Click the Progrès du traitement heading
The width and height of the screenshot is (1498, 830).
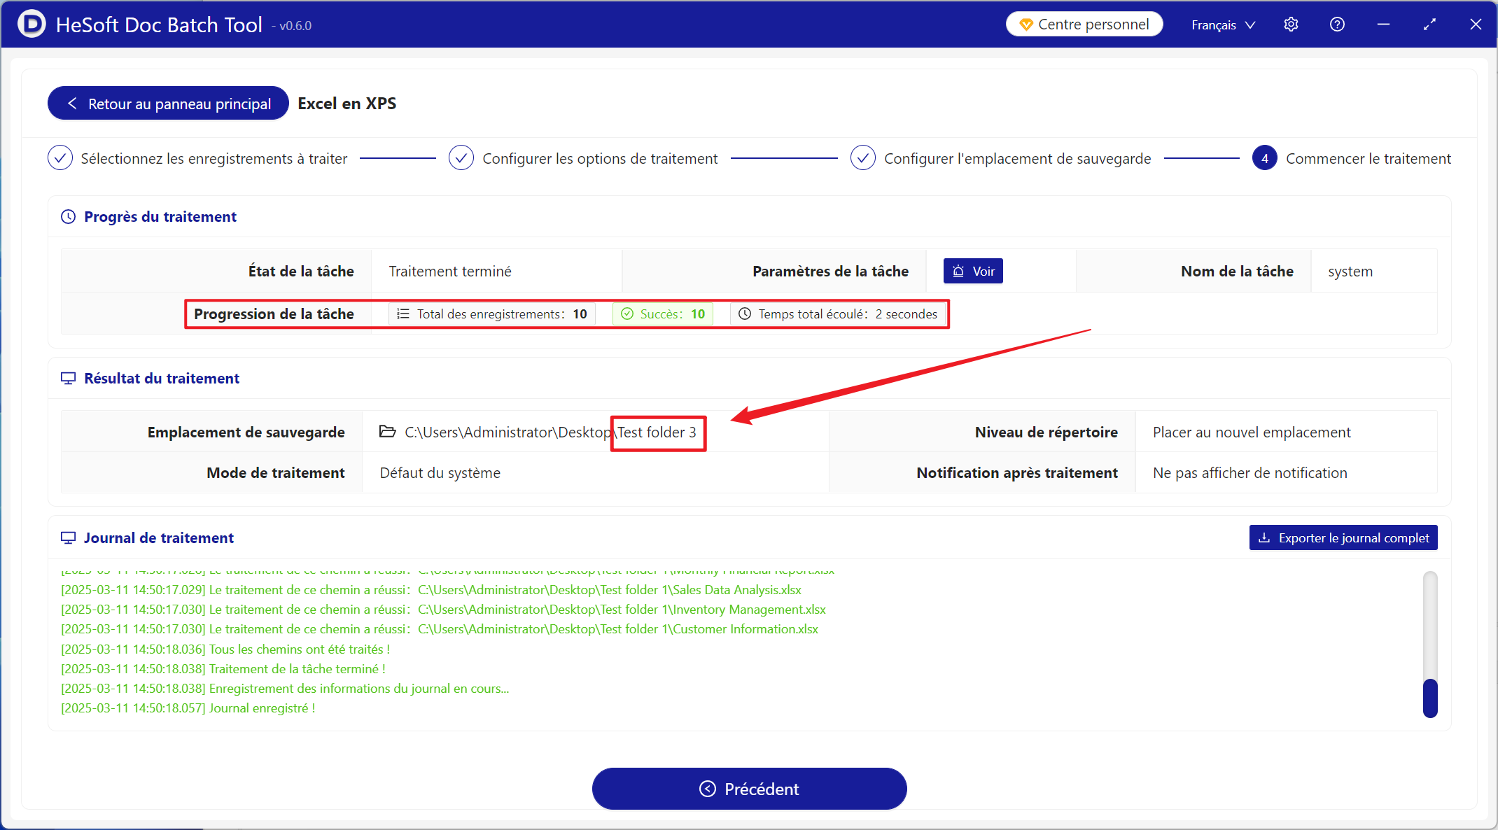click(160, 217)
